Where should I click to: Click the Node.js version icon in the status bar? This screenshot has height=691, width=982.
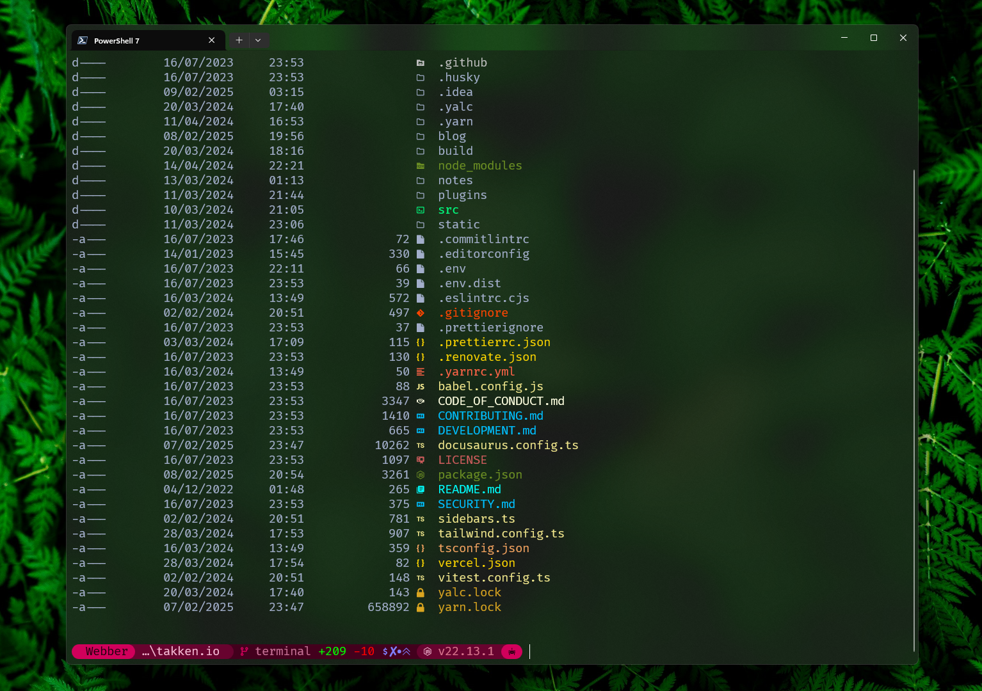point(428,651)
